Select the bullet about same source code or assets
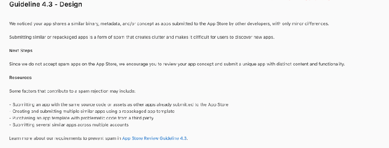 coord(119,105)
